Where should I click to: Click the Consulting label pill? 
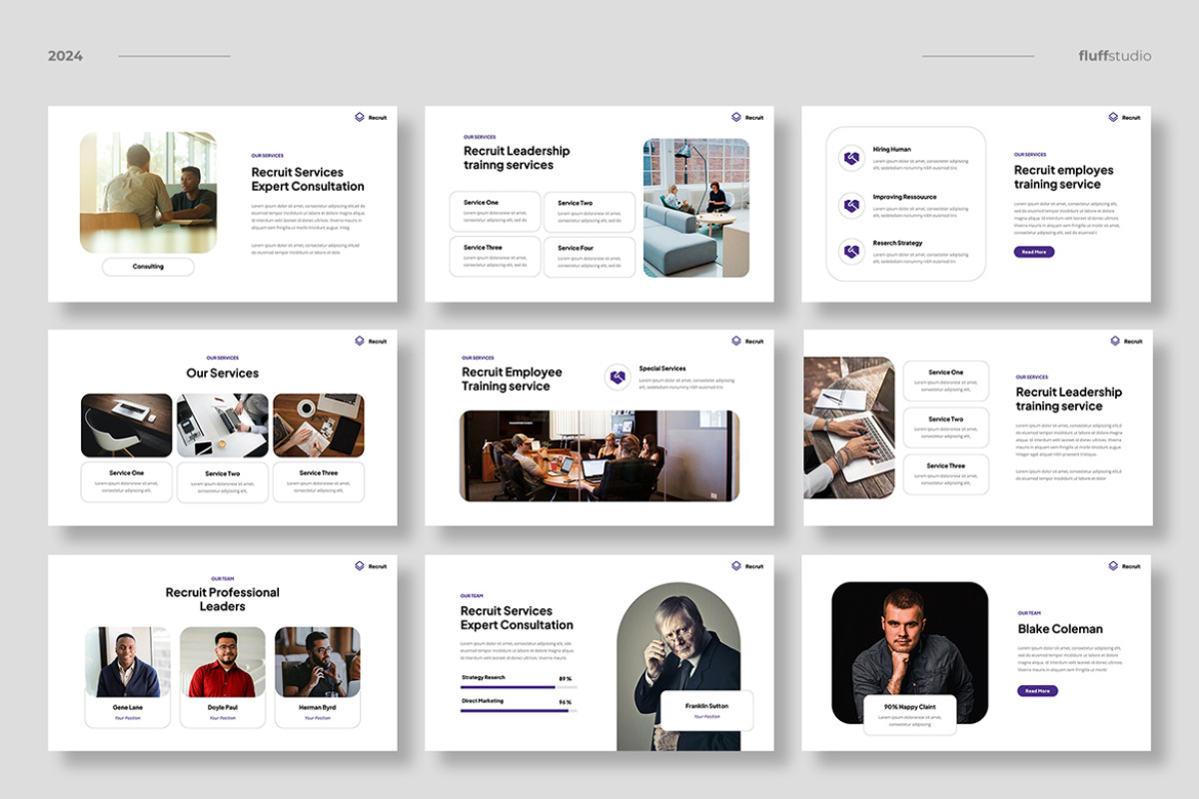coord(146,267)
